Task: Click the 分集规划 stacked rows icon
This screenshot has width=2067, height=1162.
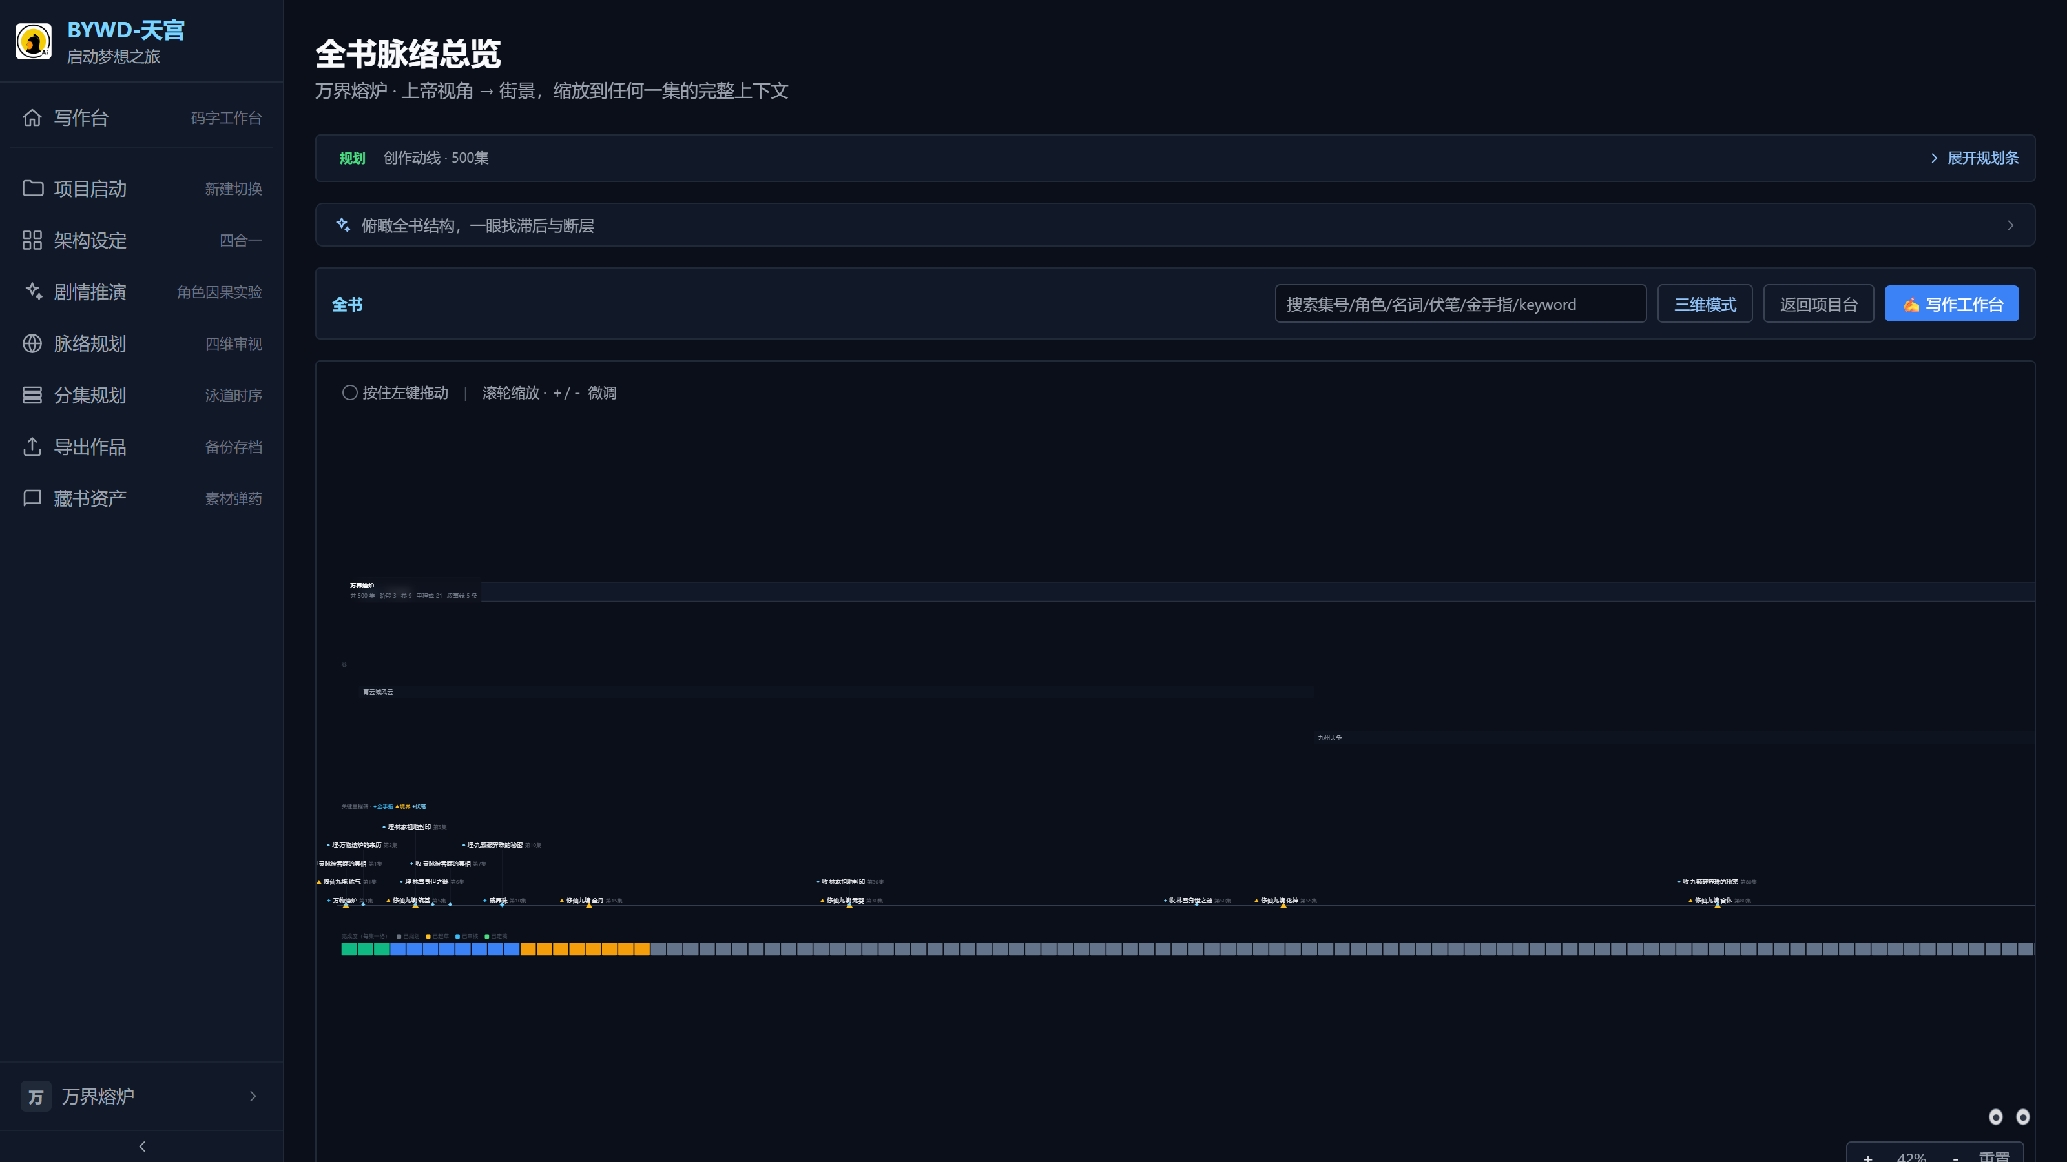Action: (x=32, y=395)
